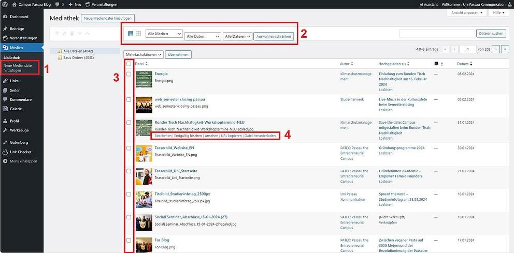514x253 pixels.
Task: Click Neue Mediendatei hinzufügen button beside Mediathek
Action: [x=108, y=18]
